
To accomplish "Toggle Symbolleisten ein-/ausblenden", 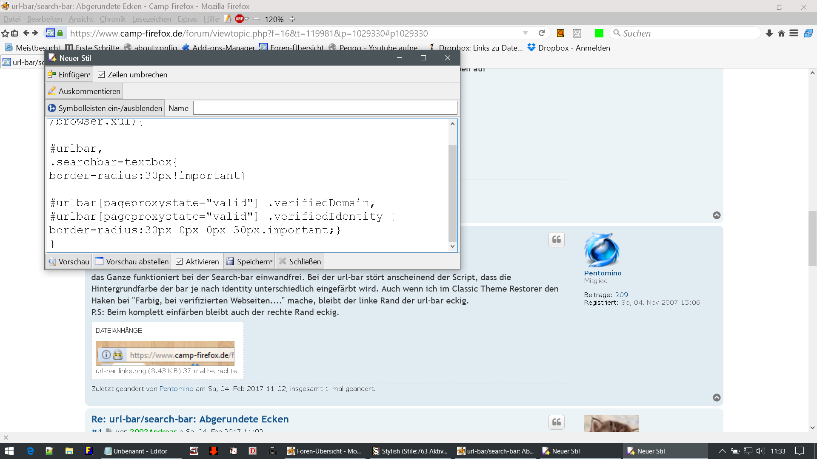I will point(105,108).
